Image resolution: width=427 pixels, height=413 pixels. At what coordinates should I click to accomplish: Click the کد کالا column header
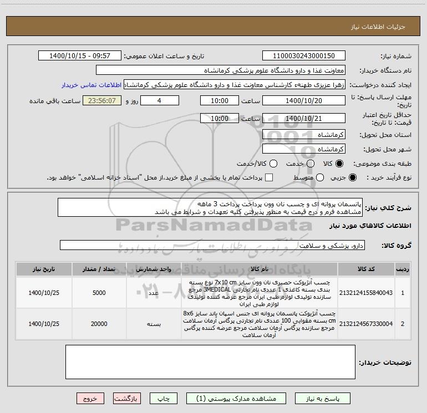(366, 269)
